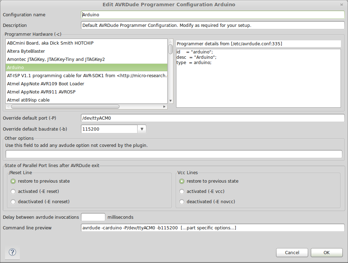Image resolution: width=348 pixels, height=263 pixels.
Task: Click the Command line preview field
Action: click(x=213, y=228)
